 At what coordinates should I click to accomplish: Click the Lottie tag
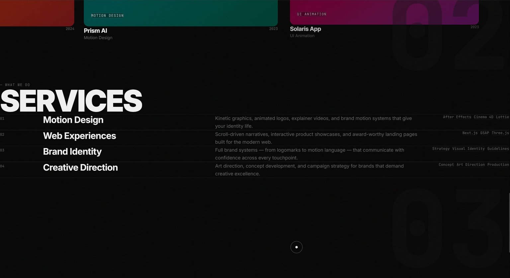point(502,117)
